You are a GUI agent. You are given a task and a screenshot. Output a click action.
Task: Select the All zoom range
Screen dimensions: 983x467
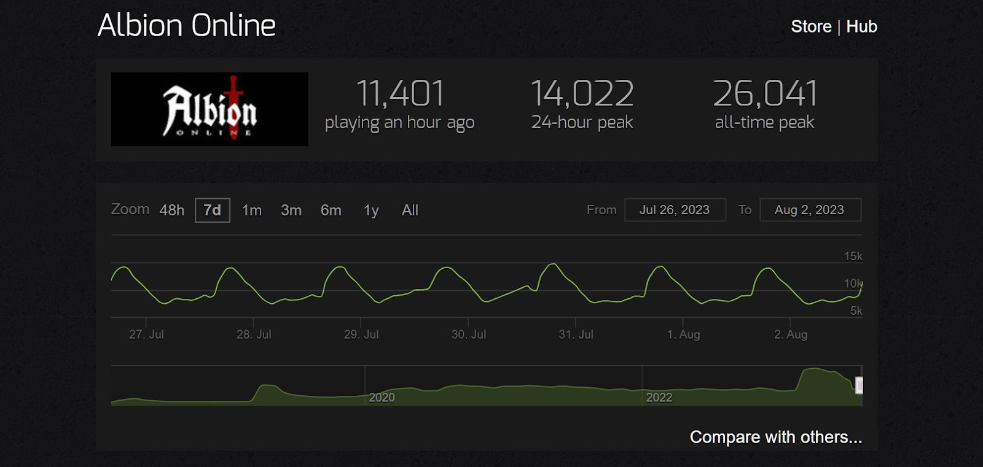pyautogui.click(x=410, y=210)
